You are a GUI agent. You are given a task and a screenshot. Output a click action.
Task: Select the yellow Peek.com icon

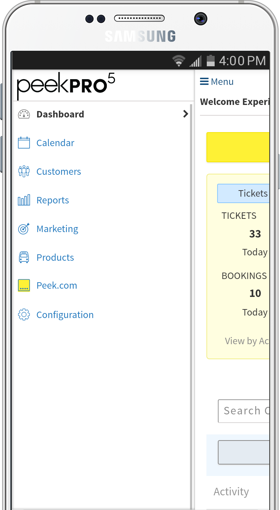point(24,286)
